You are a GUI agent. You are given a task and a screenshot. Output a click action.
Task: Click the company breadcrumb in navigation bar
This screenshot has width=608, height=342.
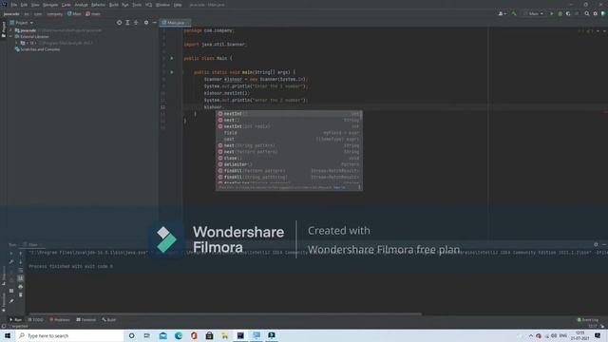point(55,13)
